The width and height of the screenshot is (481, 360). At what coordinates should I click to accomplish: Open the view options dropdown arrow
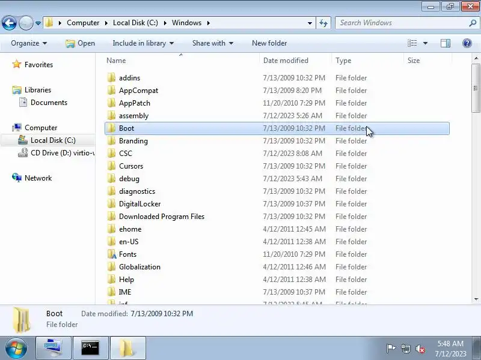pyautogui.click(x=425, y=43)
